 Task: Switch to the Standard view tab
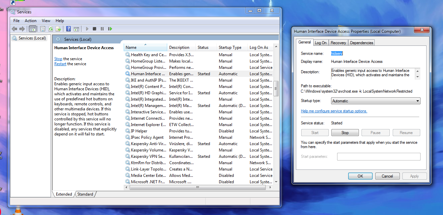coord(85,194)
